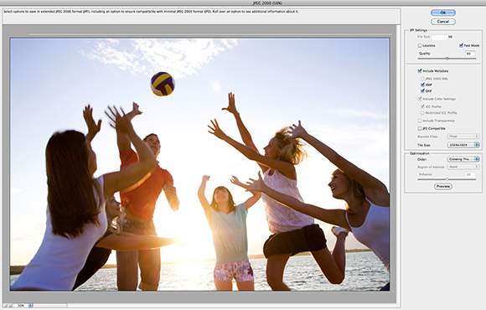Click the Enhance slider handle
486x310 pixels.
447,179
